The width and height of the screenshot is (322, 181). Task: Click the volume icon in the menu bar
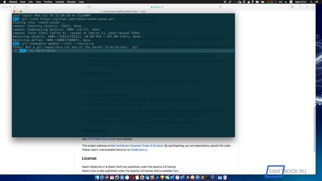tap(281, 2)
